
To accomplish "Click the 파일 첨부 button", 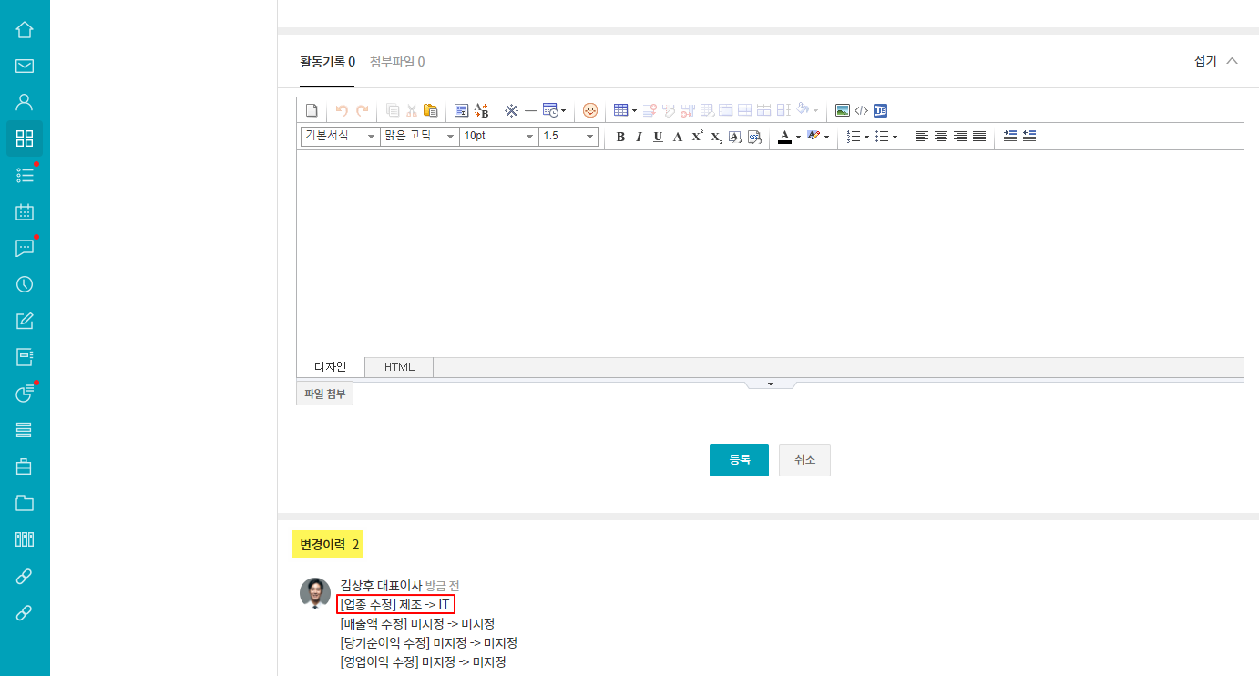I will coord(324,394).
